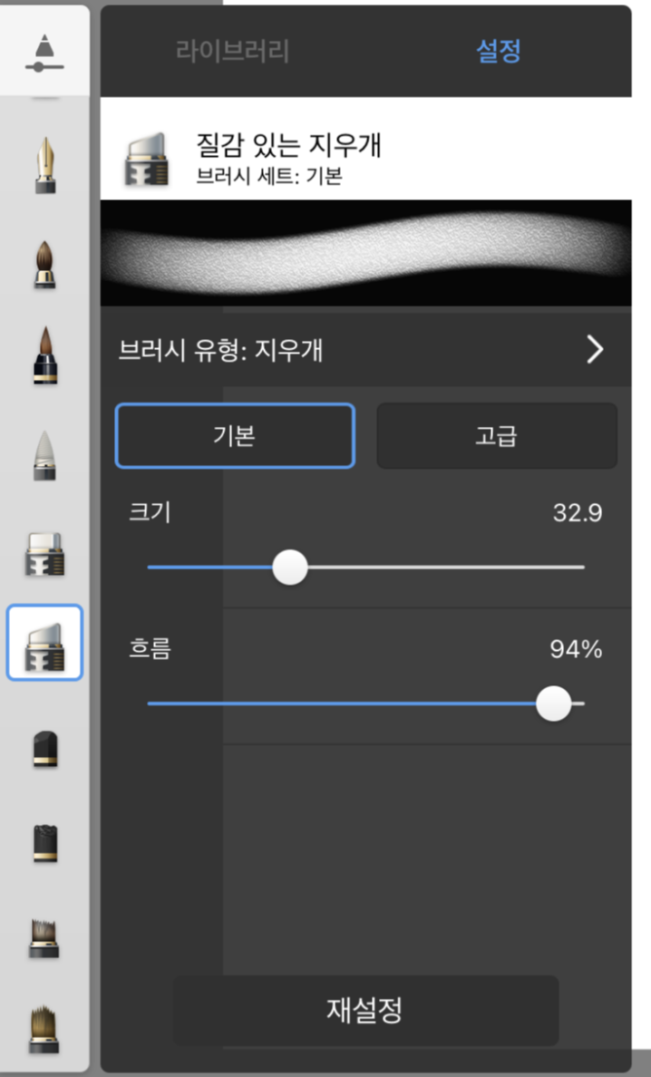Viewport: 651px width, 1077px height.
Task: Select the round brown paint brush
Action: point(45,265)
